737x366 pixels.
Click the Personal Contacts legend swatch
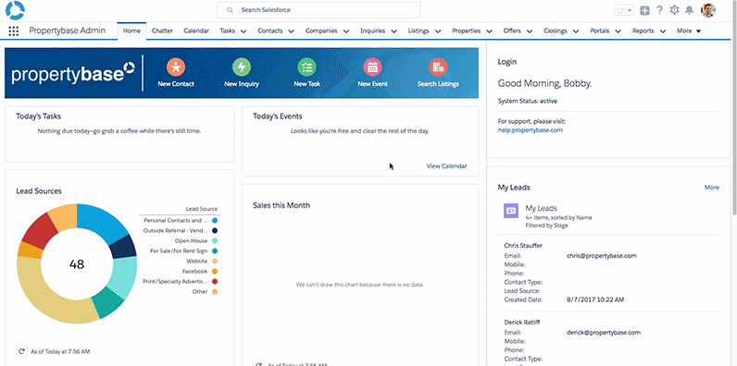coord(215,220)
